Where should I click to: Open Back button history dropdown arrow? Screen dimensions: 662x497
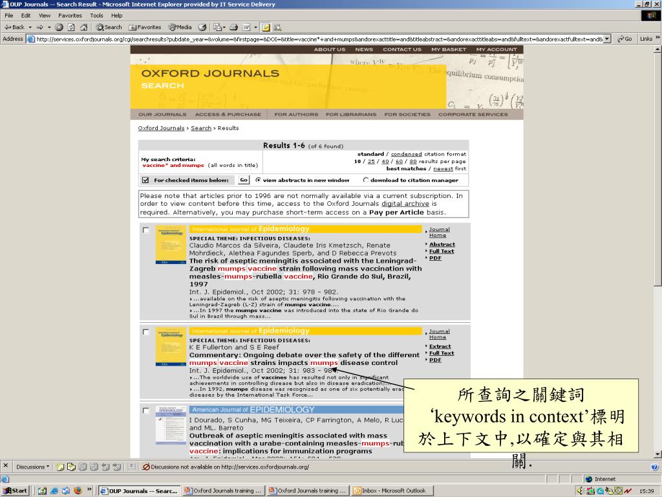30,27
